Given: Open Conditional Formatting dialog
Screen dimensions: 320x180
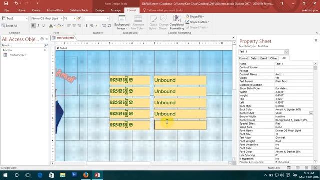Looking at the screenshot, I should click(177, 23).
